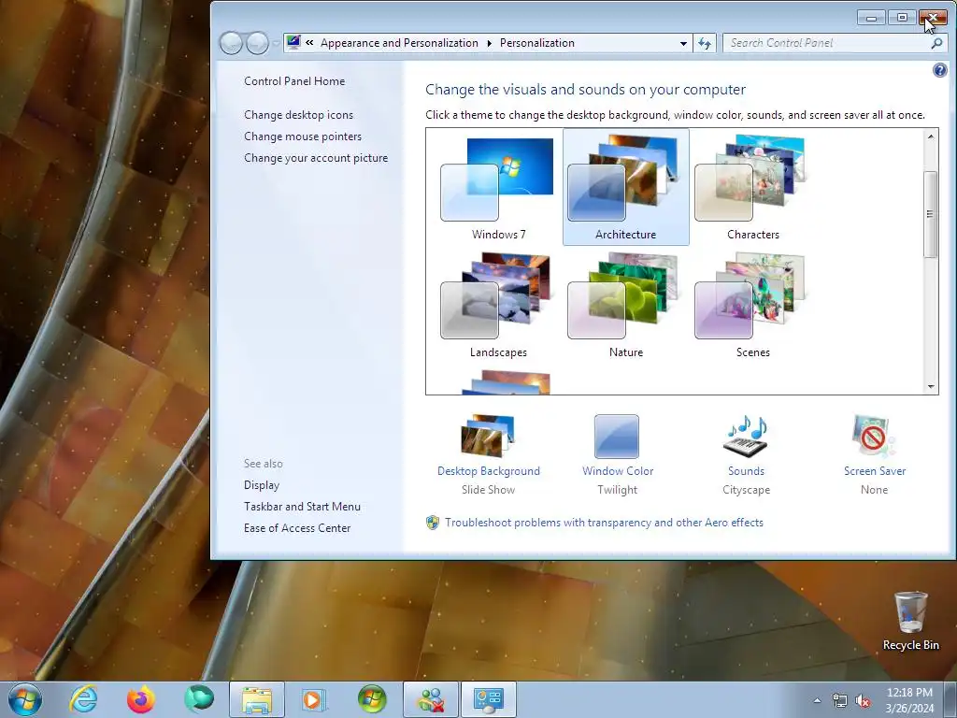Open Taskbar and Start Menu link
The height and width of the screenshot is (718, 957).
tap(302, 506)
